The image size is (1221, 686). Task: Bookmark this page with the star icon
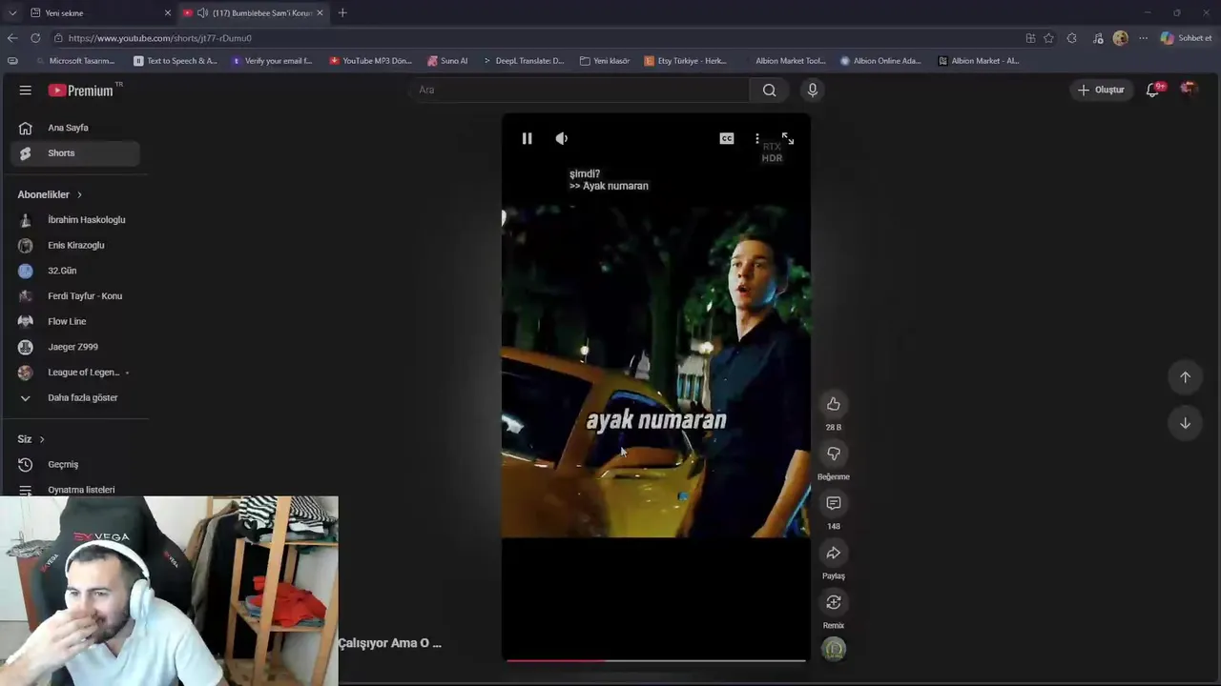click(1049, 38)
